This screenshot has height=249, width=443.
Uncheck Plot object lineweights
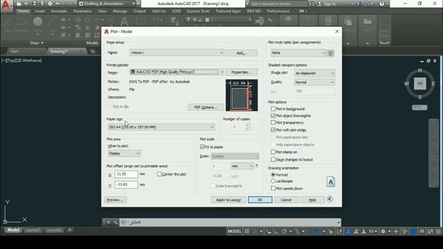(x=273, y=116)
